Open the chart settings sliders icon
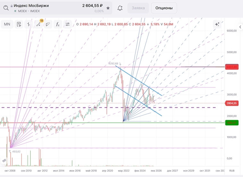 [x=68, y=24]
